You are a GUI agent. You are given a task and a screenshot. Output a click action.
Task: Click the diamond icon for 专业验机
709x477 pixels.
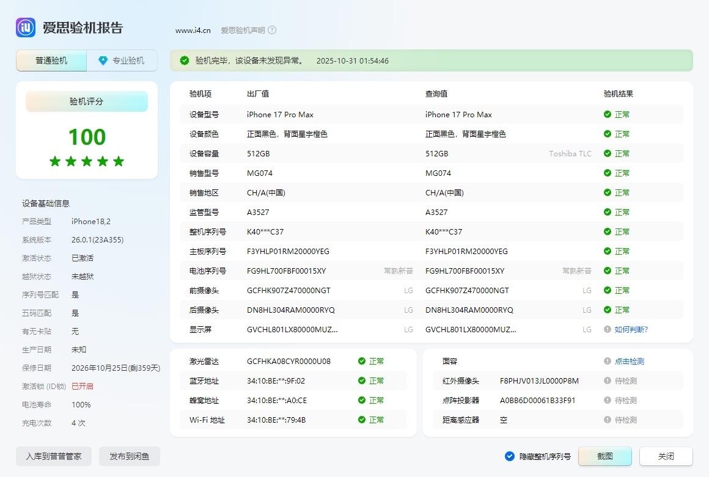point(103,60)
